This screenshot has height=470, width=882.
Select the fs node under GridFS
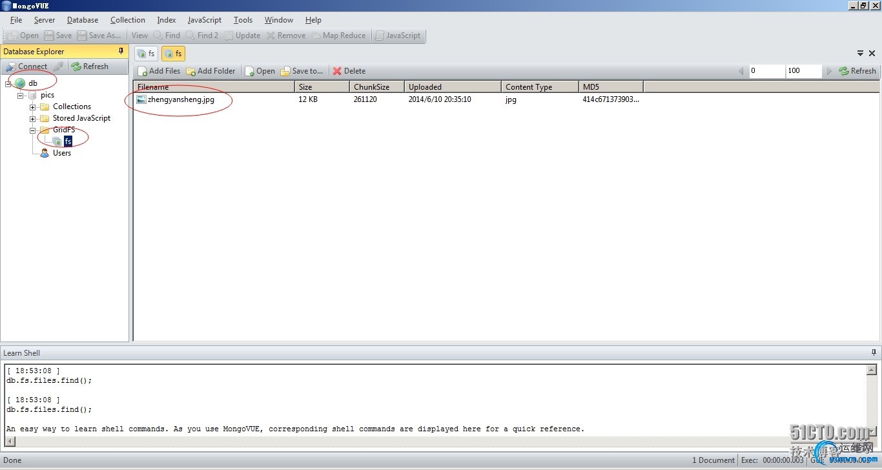[x=68, y=141]
